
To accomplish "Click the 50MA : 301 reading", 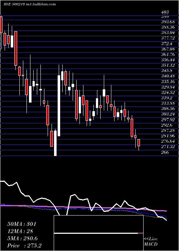I will 22,224.
